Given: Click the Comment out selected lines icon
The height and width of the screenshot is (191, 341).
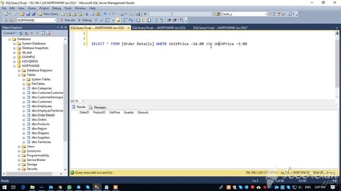Looking at the screenshot, I should click(156, 20).
